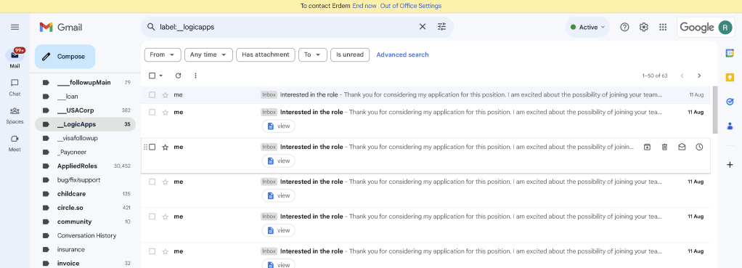Open the From filter dropdown

click(163, 54)
